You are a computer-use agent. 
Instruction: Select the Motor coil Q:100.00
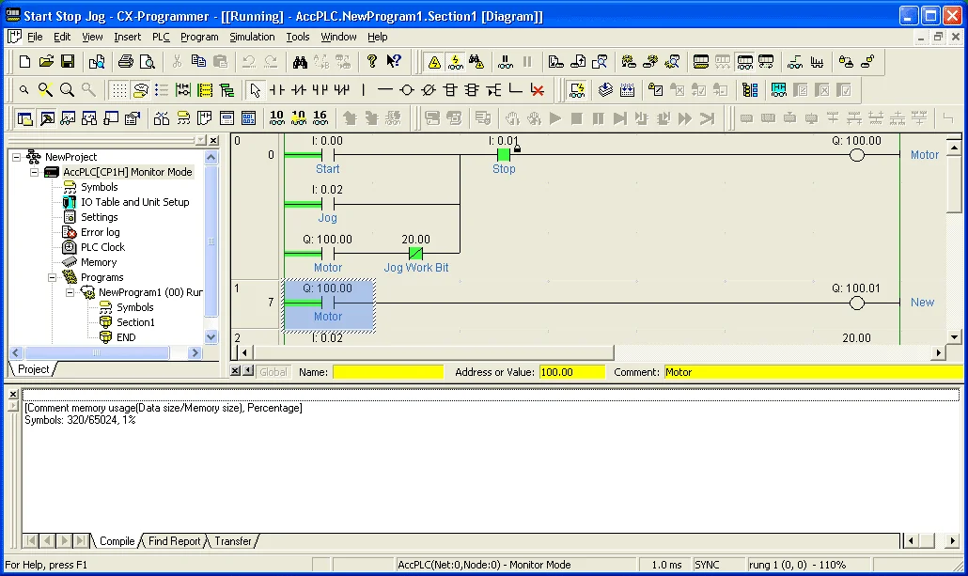click(x=857, y=155)
